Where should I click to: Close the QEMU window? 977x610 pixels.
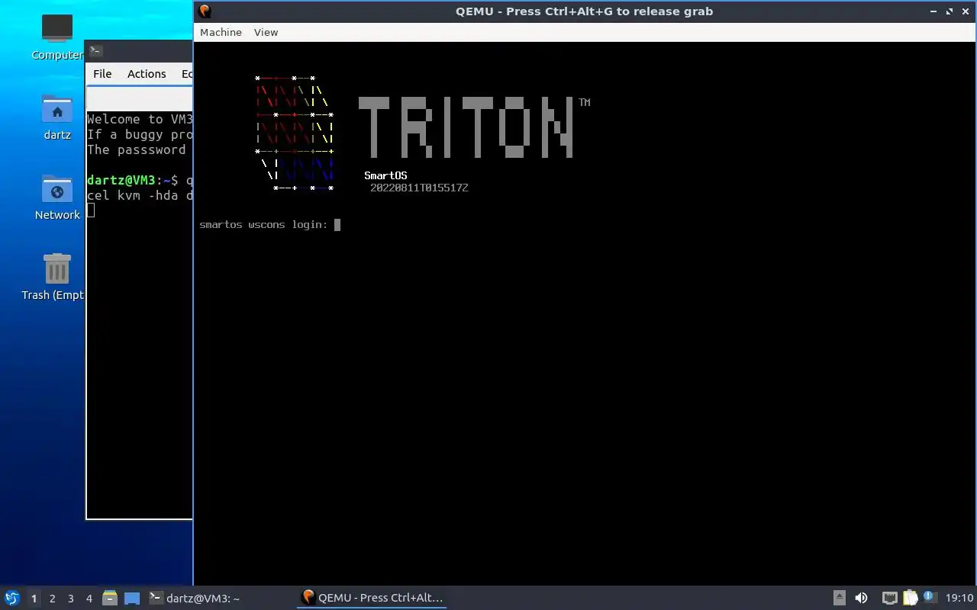tap(965, 11)
